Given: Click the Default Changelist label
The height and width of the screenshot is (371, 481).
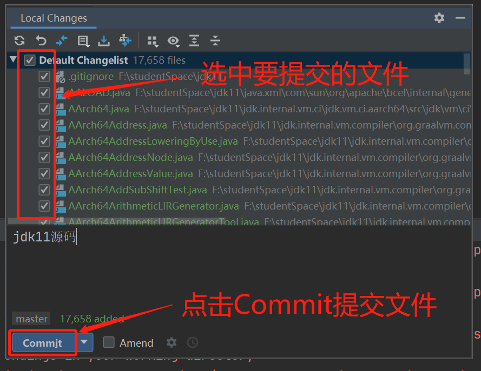Looking at the screenshot, I should tap(83, 60).
